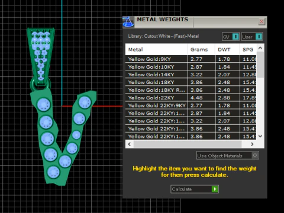This screenshot has height=213, width=284.
Task: Click the 2.07 DWT cell for 14KY
Action: pyautogui.click(x=227, y=75)
